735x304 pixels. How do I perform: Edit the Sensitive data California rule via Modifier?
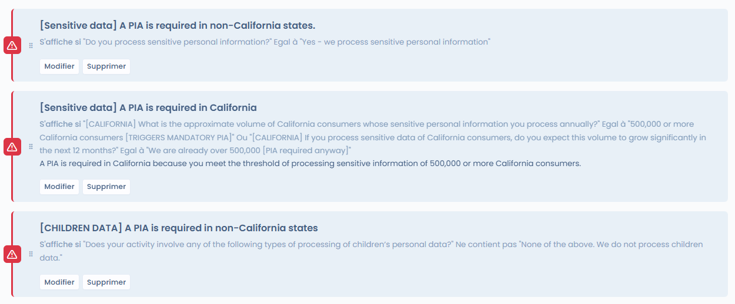[x=59, y=187]
